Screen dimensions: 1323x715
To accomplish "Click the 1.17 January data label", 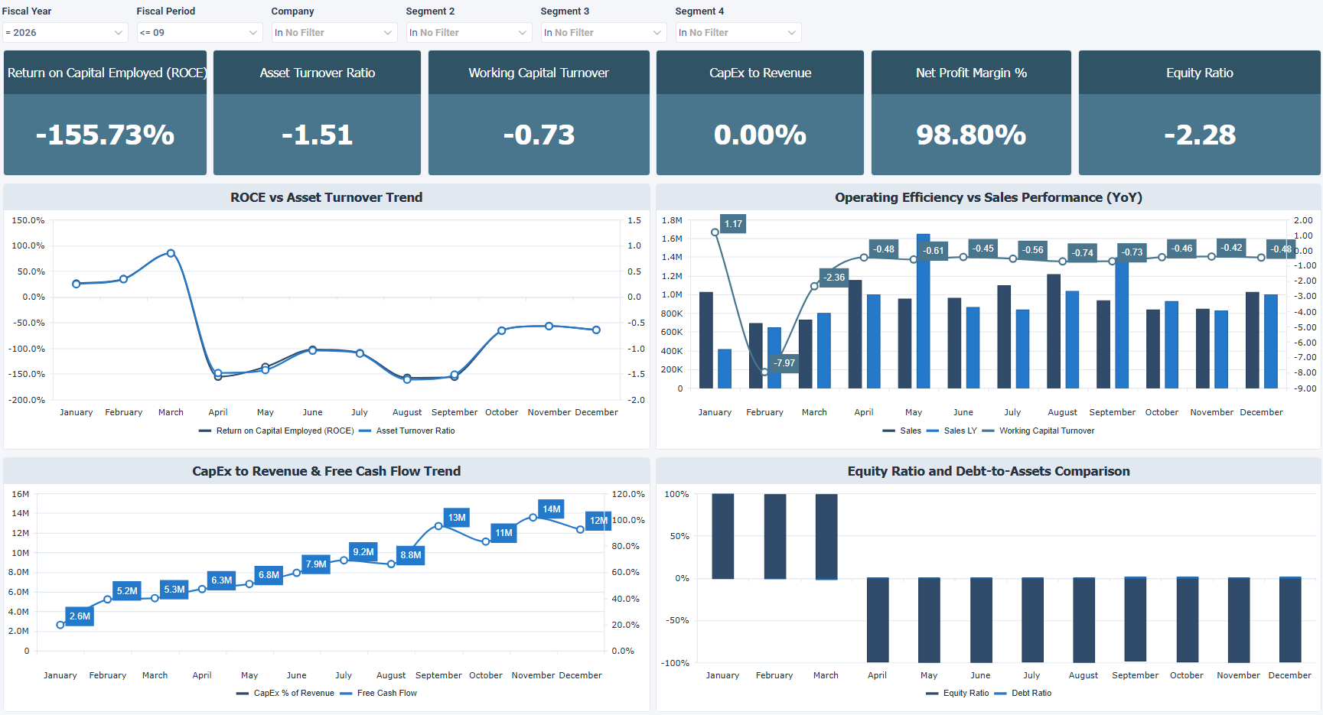I will pyautogui.click(x=733, y=224).
